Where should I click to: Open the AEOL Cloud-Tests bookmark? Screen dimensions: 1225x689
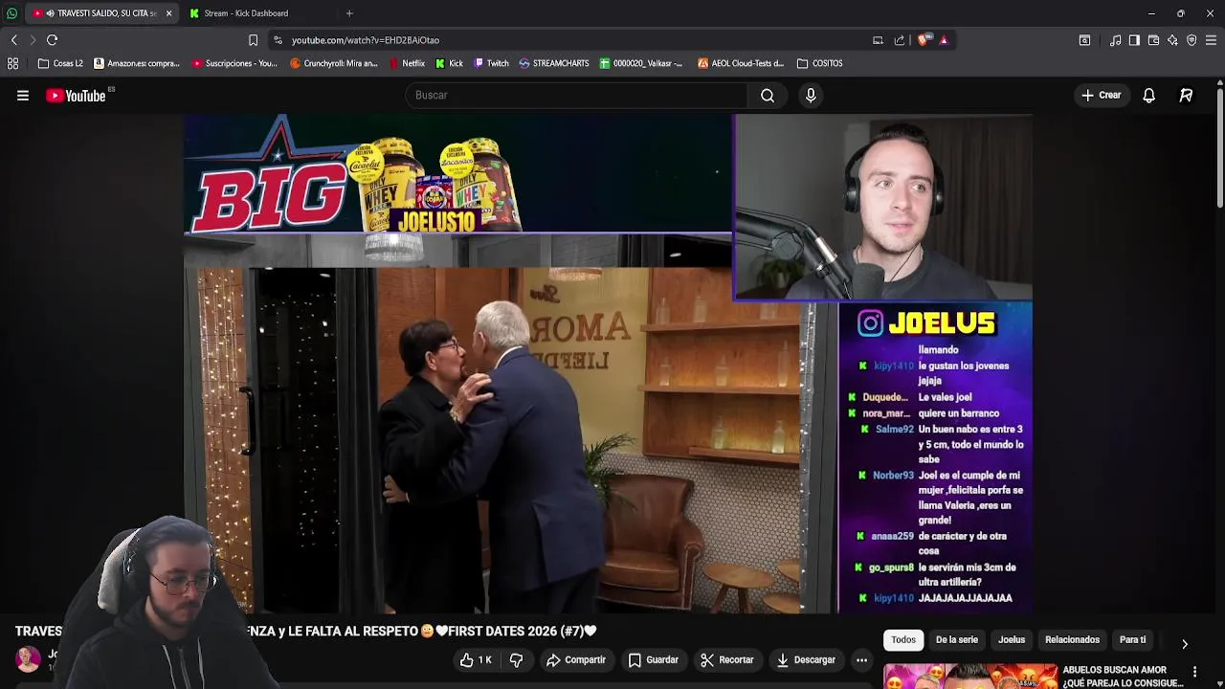(x=741, y=63)
